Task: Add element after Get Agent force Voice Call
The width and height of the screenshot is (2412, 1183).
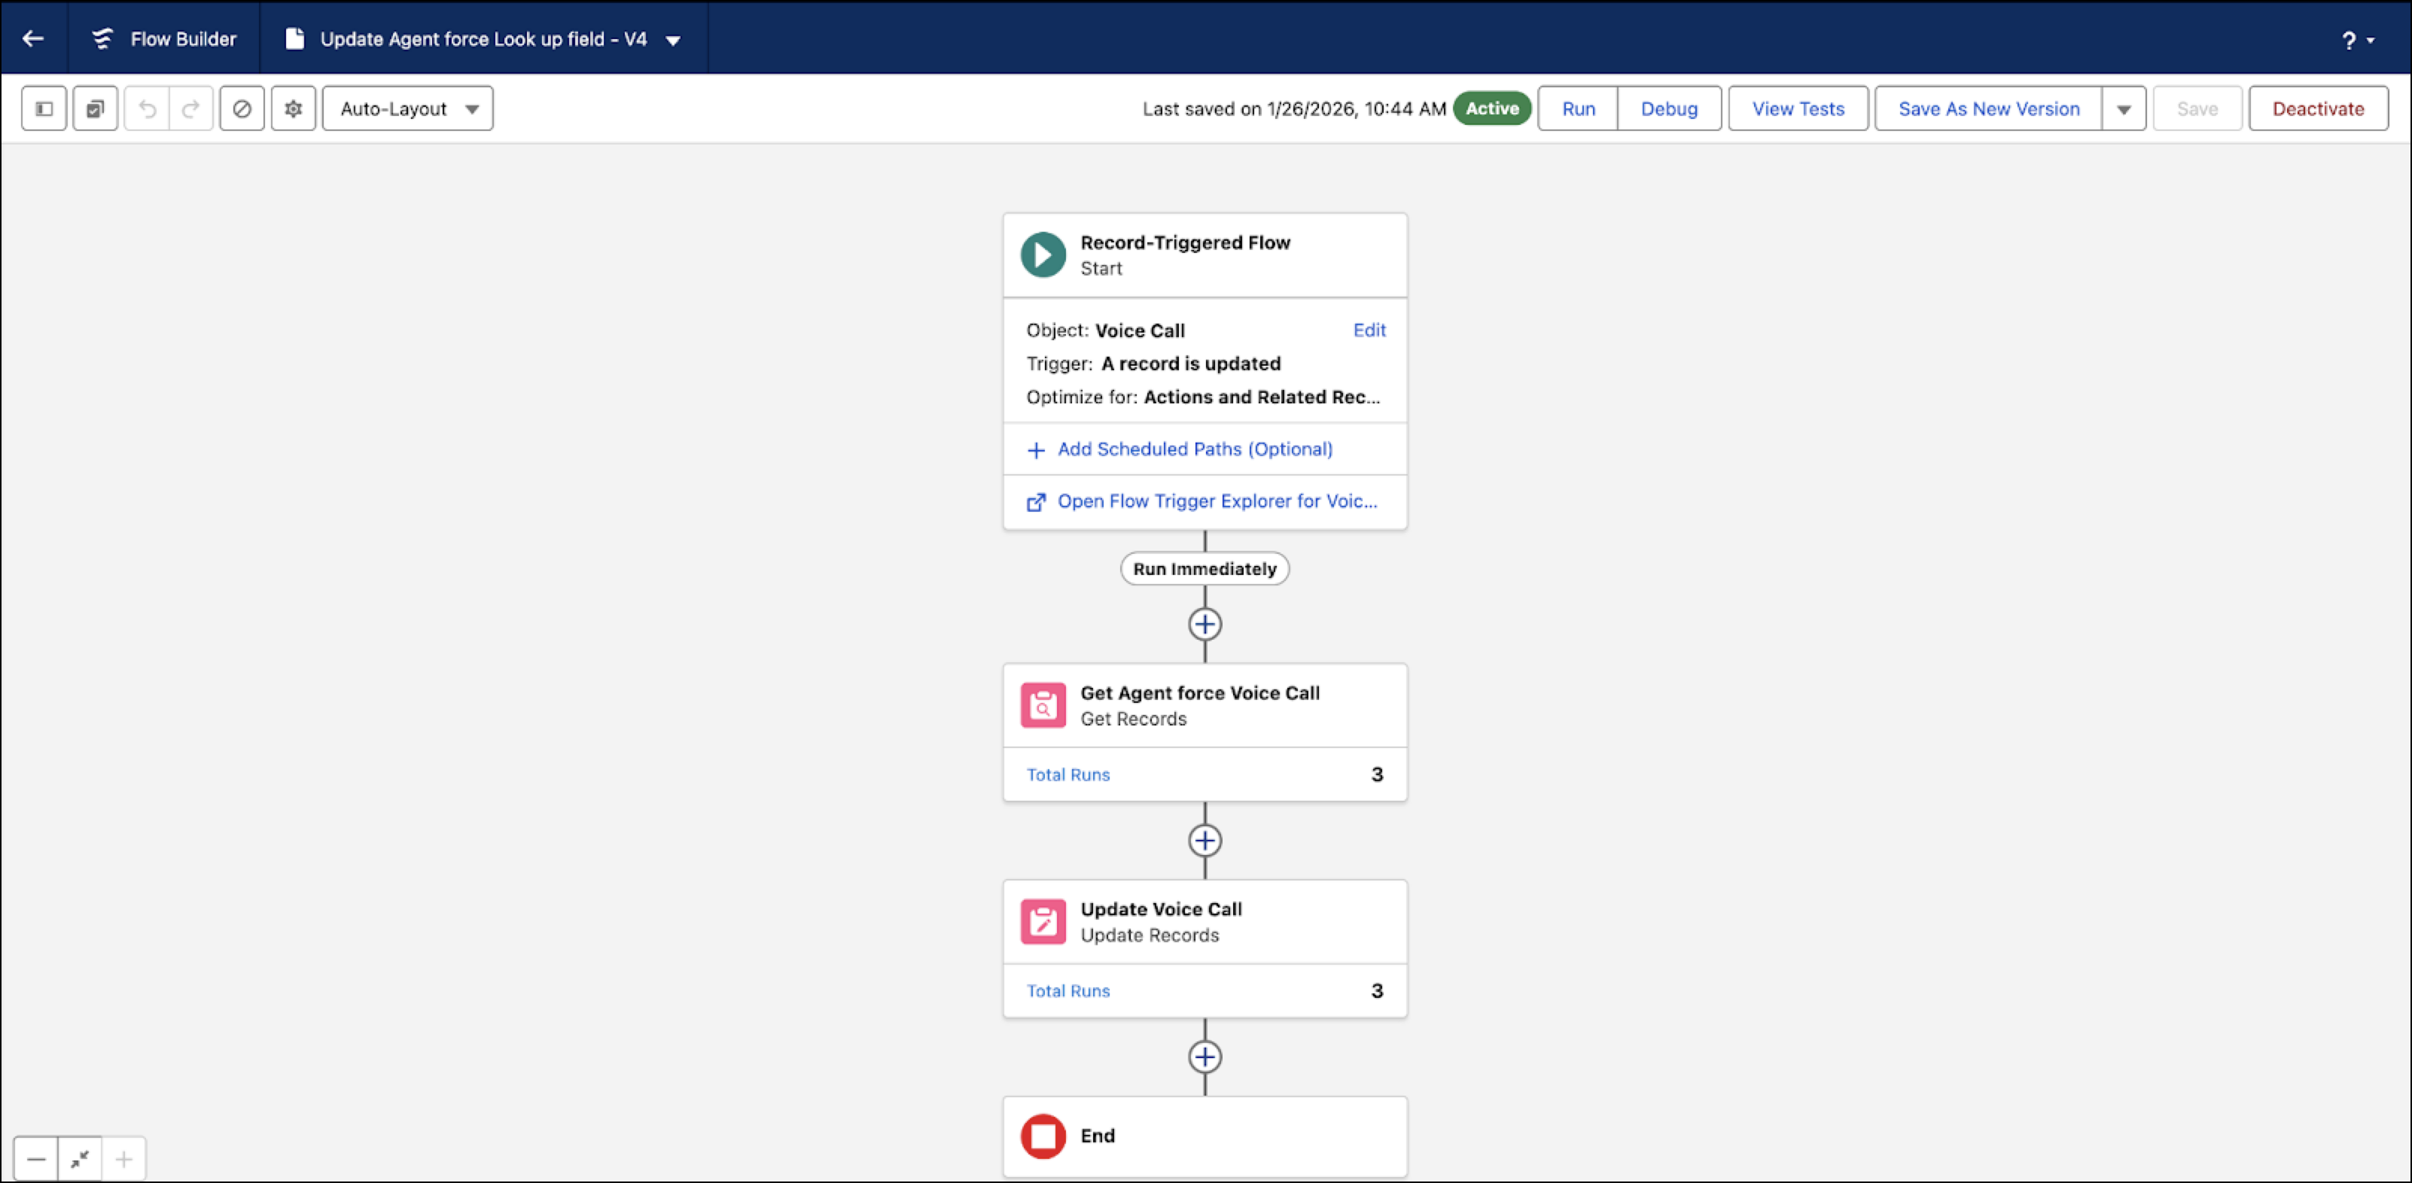Action: 1205,841
